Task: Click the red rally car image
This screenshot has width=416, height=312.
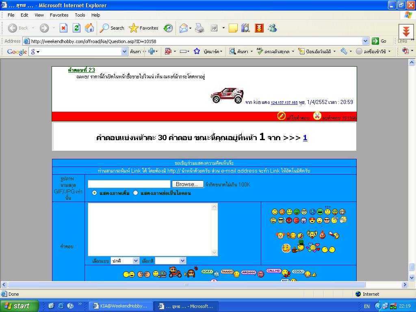Action: point(227,95)
